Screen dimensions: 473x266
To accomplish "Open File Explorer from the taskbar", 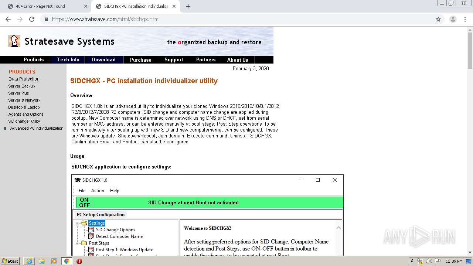I will (x=42, y=261).
